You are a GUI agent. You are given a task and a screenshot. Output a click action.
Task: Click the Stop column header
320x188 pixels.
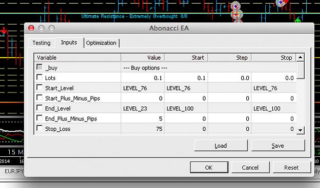coord(274,58)
